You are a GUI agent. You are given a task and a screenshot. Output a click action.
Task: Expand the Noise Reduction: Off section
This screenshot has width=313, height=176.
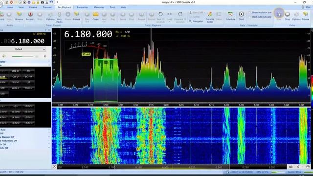coord(49,141)
